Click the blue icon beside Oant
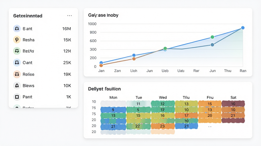Viewport: 261px width, 146px height. [17, 63]
